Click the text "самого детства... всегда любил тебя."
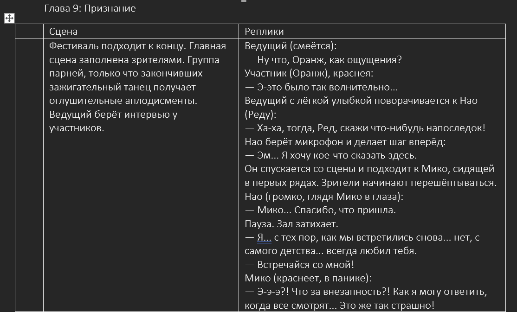This screenshot has width=517, height=312. (331, 251)
